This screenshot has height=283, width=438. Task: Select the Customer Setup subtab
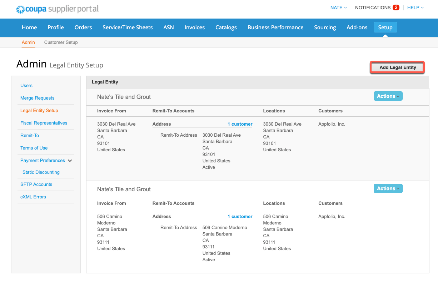(61, 42)
